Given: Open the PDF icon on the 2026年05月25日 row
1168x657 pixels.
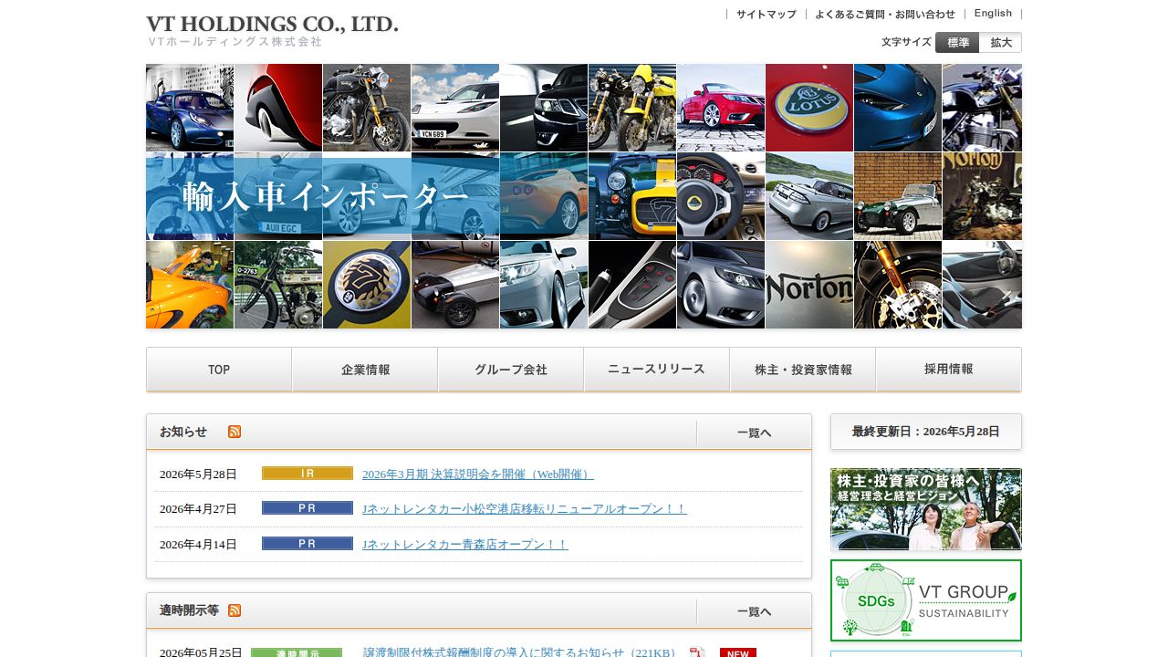Looking at the screenshot, I should (697, 652).
